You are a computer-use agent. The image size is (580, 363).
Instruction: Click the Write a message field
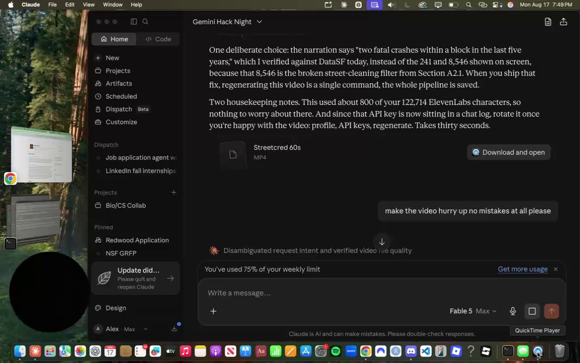pos(382,293)
